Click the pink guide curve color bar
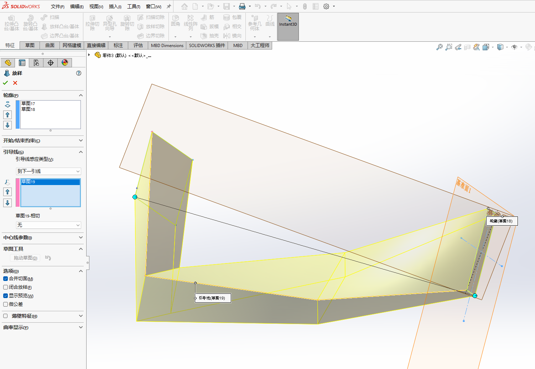535x369 pixels. click(17, 193)
